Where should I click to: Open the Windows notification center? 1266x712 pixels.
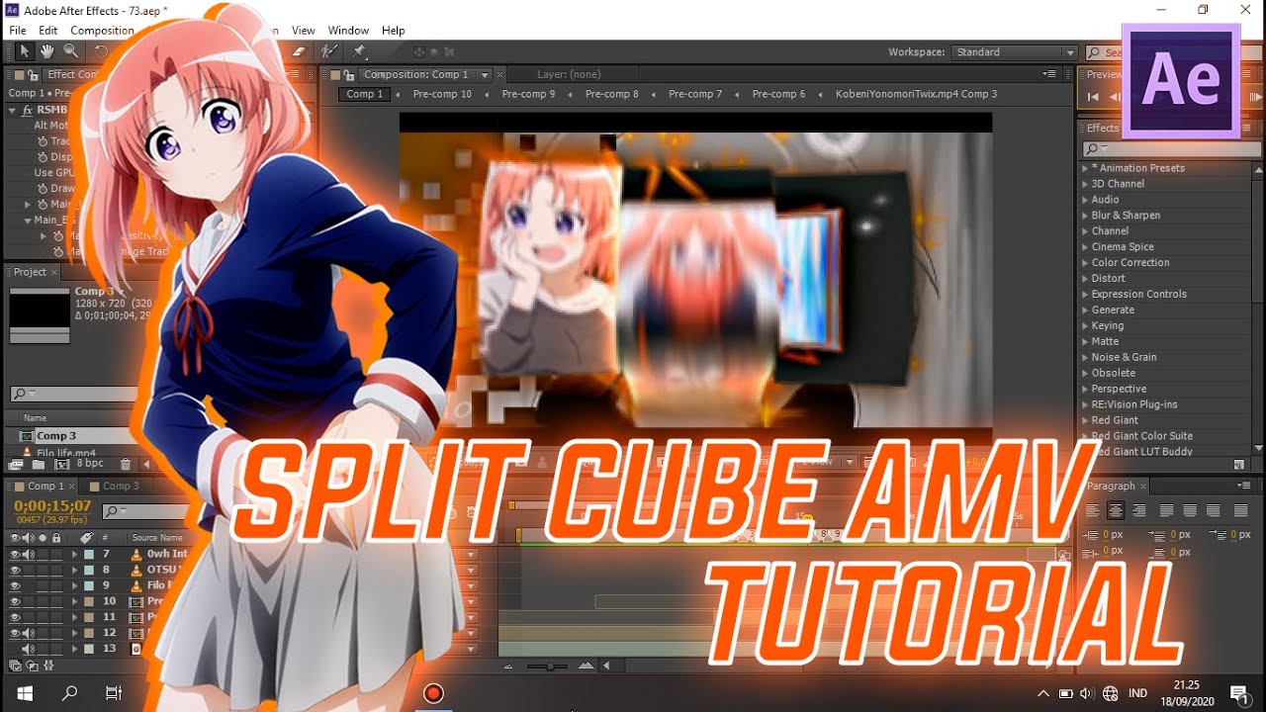click(x=1238, y=693)
